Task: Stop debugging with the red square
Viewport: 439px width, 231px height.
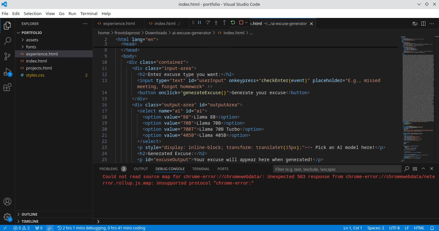Action: 241,22
